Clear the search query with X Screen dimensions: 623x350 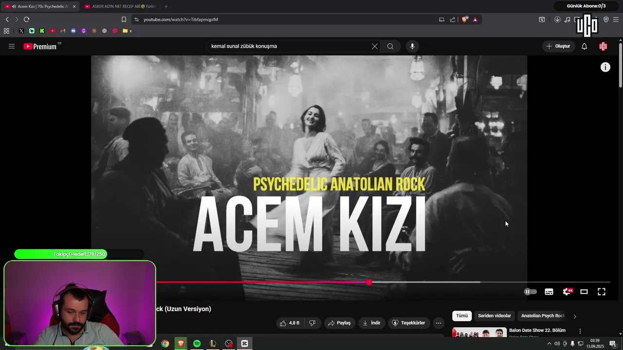pos(375,46)
